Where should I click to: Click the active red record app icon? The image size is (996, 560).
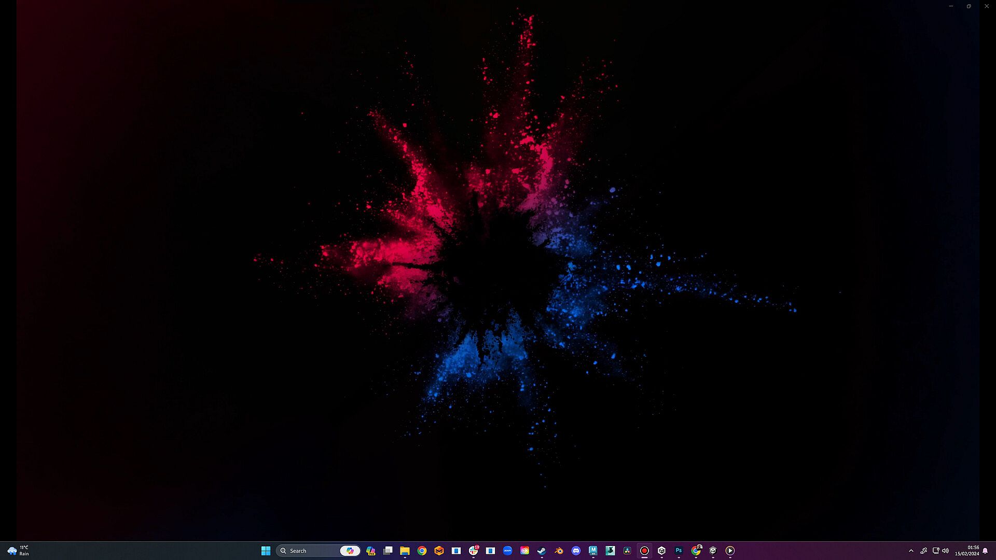tap(644, 551)
